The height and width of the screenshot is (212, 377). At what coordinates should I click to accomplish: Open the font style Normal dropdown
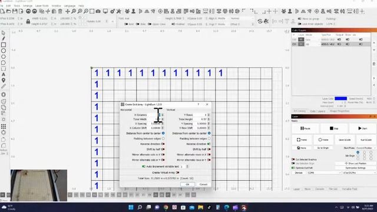pyautogui.click(x=242, y=18)
